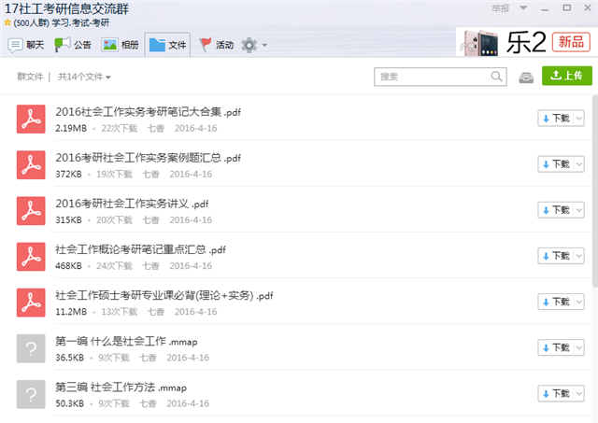Click PDF icon of 社会工作概论考研笔记重点汇总
The width and height of the screenshot is (598, 423).
point(32,257)
